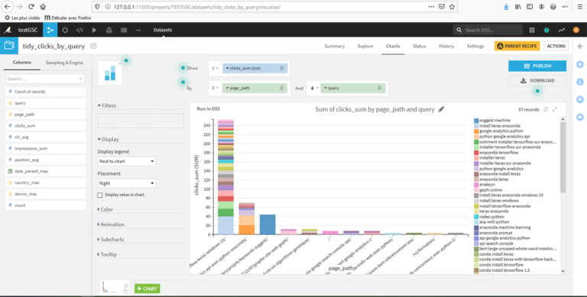
Task: Expand the chart to fullscreen
Action: [x=555, y=110]
